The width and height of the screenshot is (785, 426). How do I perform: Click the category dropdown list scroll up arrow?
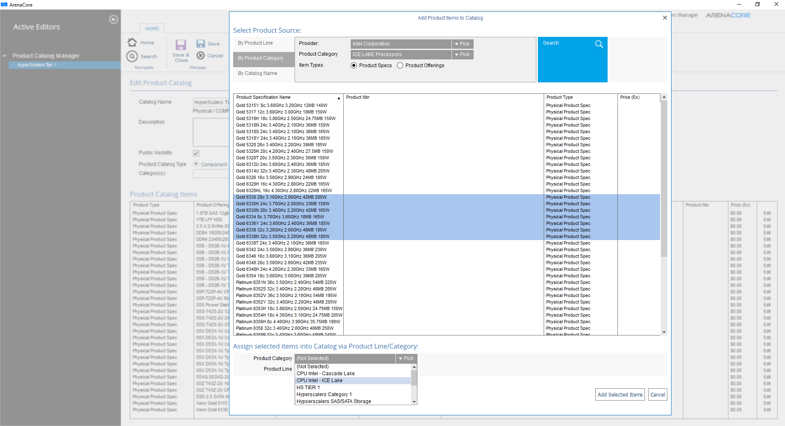[414, 367]
